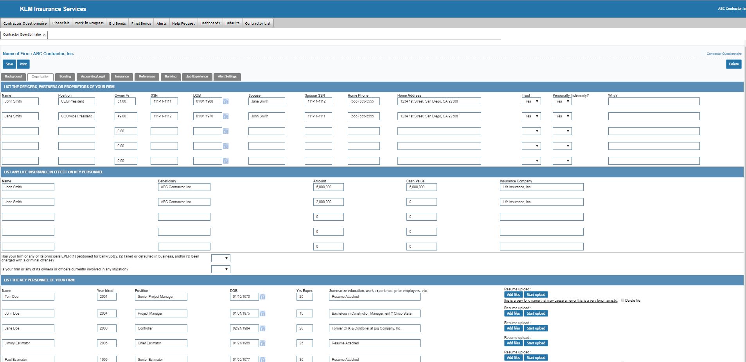Switch to the Bonding tab
This screenshot has height=362, width=746.
click(65, 77)
